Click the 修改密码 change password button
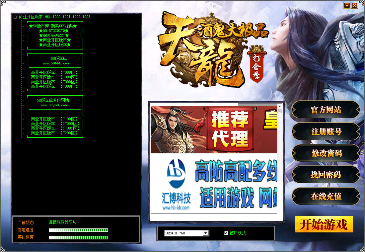 [326, 153]
